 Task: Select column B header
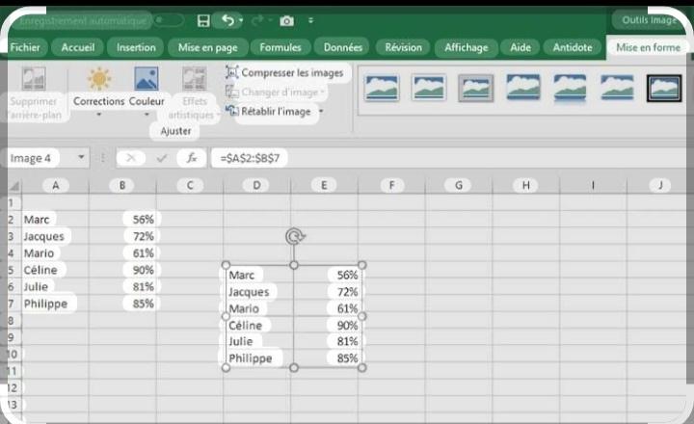(x=122, y=185)
